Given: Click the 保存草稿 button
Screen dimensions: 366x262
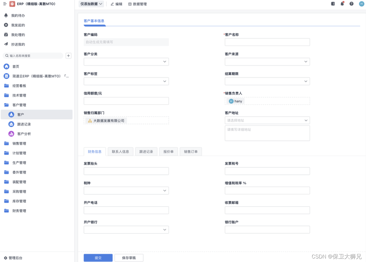Looking at the screenshot, I should click(129, 258).
